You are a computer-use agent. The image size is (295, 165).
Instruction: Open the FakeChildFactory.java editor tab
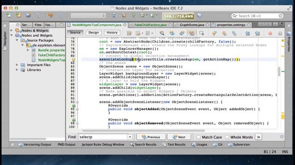pos(150,25)
